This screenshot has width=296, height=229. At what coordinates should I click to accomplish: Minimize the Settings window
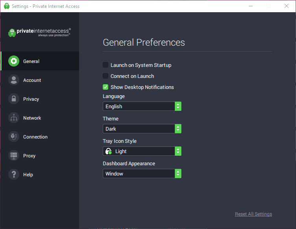pos(250,6)
